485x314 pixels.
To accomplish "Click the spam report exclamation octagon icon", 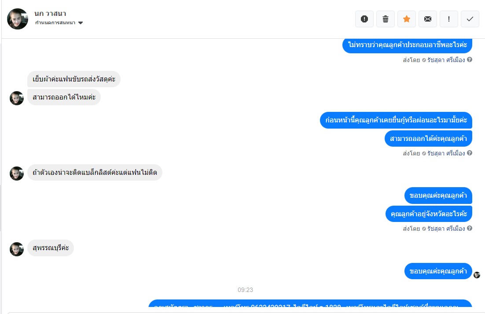I will pyautogui.click(x=364, y=19).
